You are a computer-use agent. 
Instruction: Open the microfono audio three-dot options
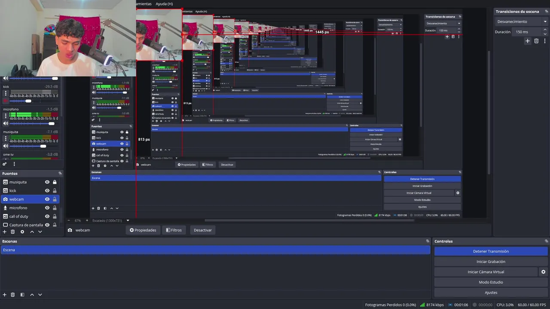coord(6,116)
